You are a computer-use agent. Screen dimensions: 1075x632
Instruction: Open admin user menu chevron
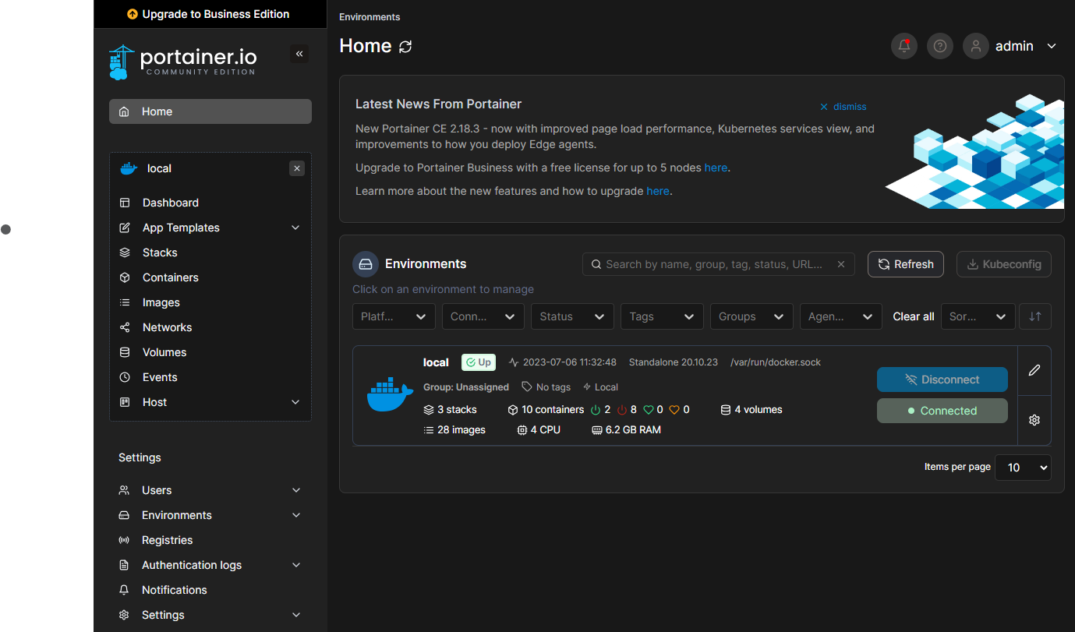[1052, 46]
